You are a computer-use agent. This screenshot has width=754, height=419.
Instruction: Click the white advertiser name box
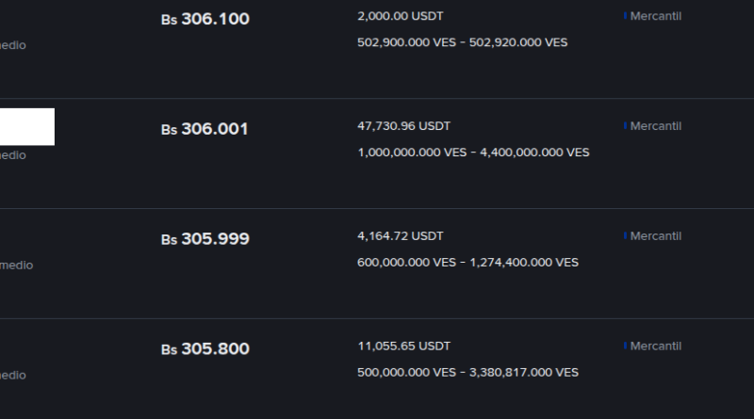26,127
